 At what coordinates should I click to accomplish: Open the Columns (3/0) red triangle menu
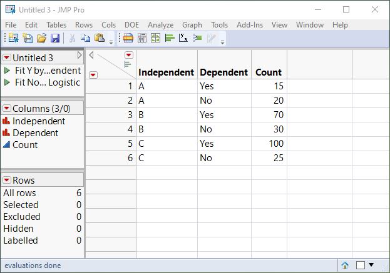click(7, 109)
